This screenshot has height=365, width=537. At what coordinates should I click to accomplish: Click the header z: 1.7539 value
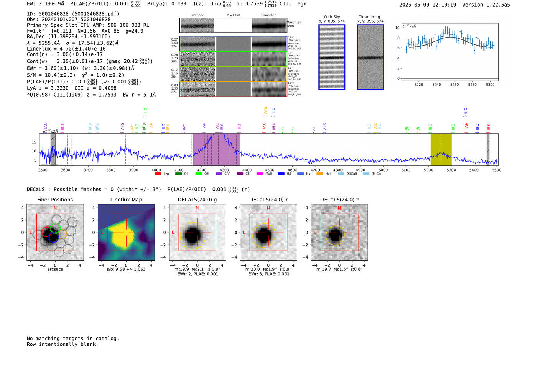coord(257,4)
